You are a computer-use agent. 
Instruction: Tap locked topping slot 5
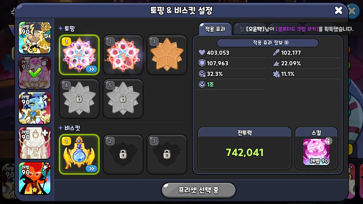pos(123,99)
